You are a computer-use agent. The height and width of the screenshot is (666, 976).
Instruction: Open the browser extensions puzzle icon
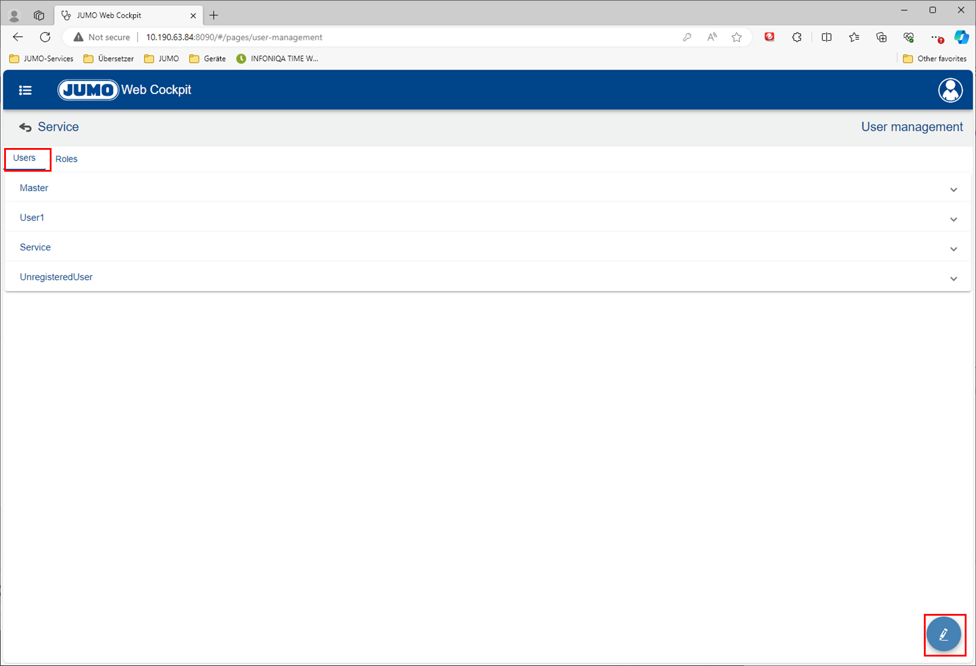pos(797,37)
